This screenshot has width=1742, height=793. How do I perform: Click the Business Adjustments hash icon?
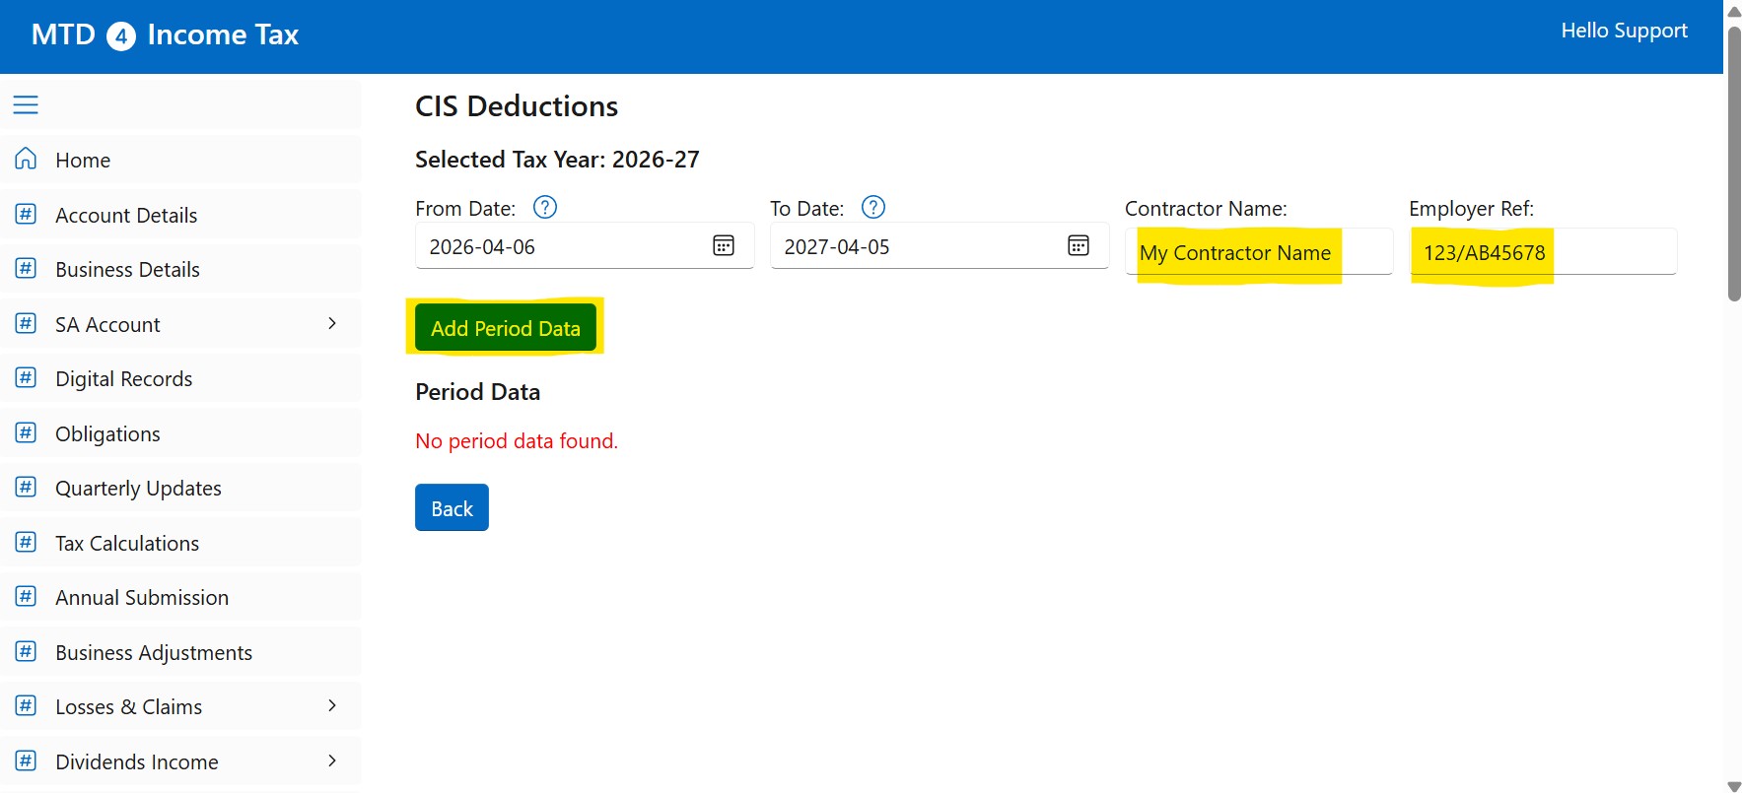pos(26,651)
